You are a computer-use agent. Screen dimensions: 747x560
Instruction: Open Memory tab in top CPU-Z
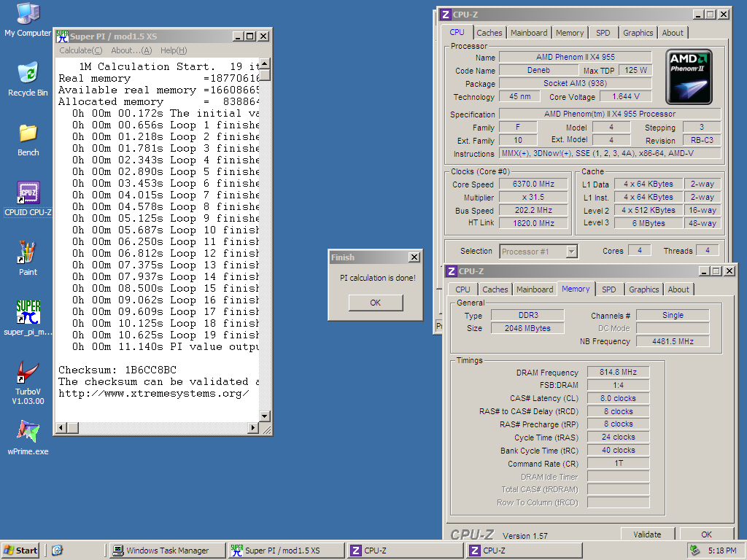[x=569, y=33]
